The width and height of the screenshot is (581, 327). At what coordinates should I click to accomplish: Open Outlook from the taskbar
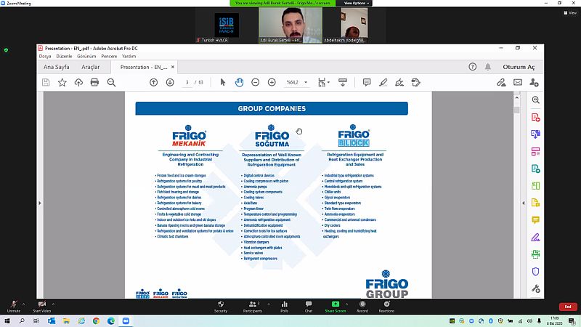52,320
